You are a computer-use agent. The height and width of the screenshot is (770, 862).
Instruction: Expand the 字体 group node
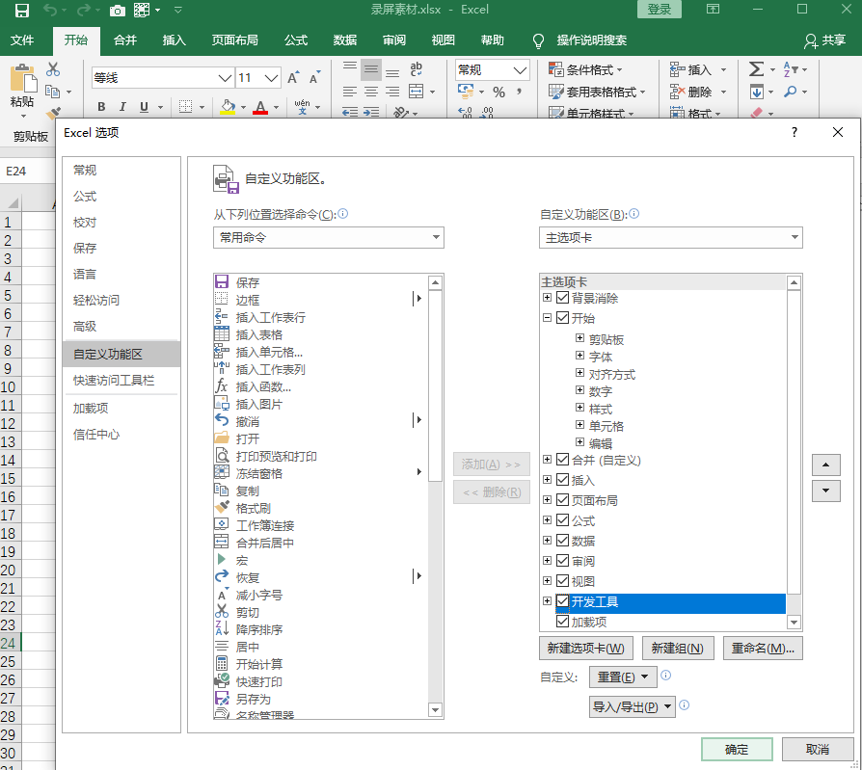pyautogui.click(x=579, y=356)
